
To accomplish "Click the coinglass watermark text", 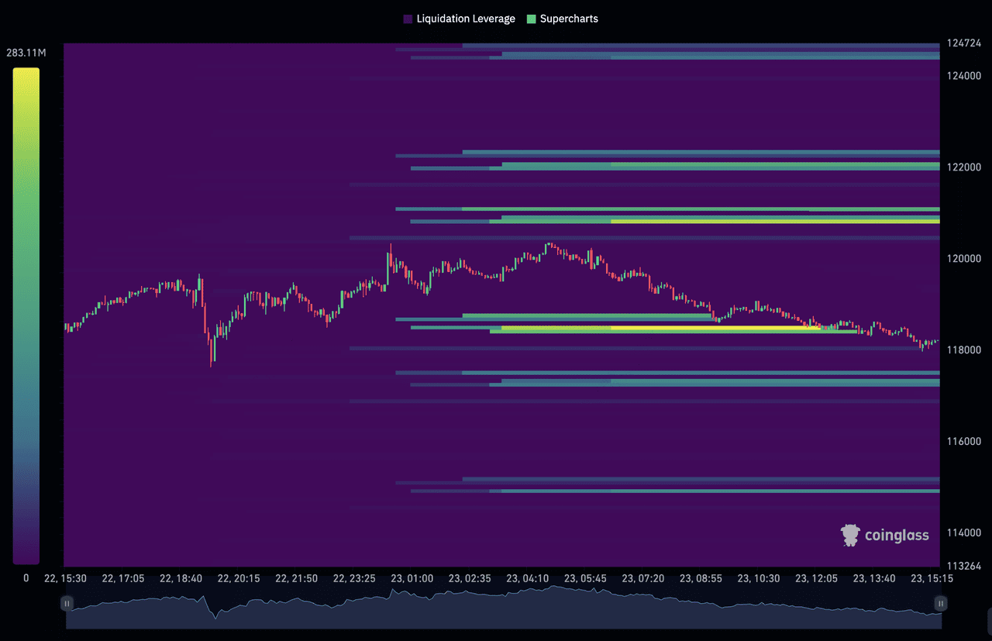I will [x=896, y=536].
